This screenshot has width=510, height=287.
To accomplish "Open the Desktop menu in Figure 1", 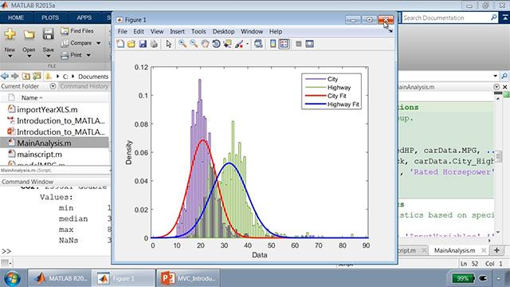I will point(223,32).
